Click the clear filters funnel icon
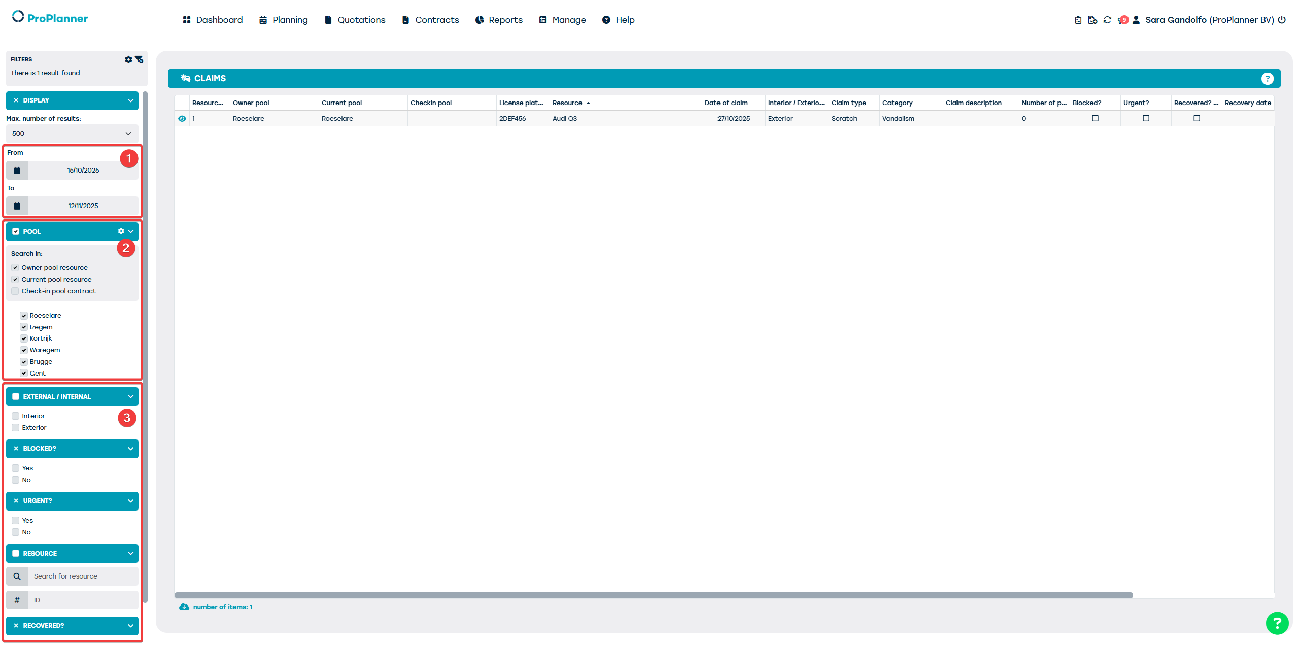Screen dimensions: 1299x645 coord(139,59)
